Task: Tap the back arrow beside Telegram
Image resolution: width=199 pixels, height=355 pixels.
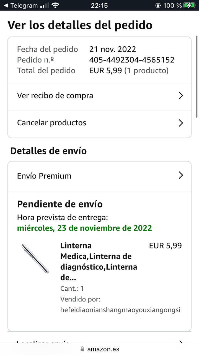Action: pos(6,6)
